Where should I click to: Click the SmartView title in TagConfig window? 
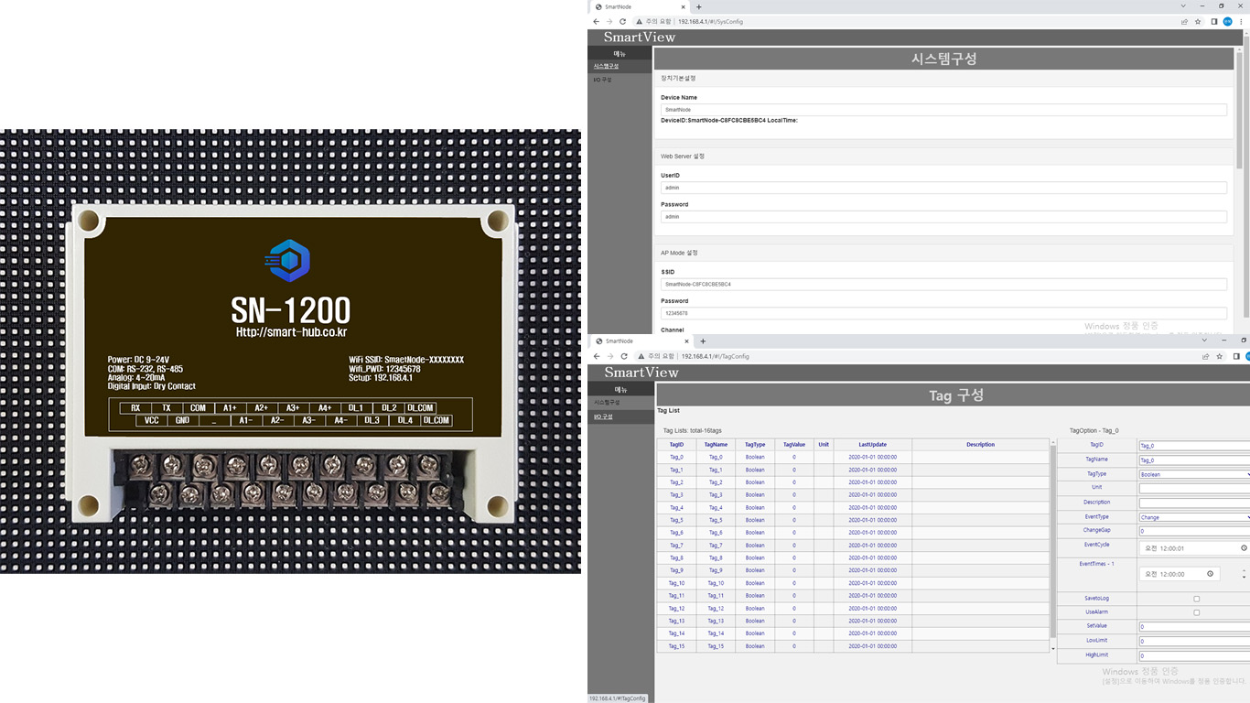pyautogui.click(x=641, y=373)
